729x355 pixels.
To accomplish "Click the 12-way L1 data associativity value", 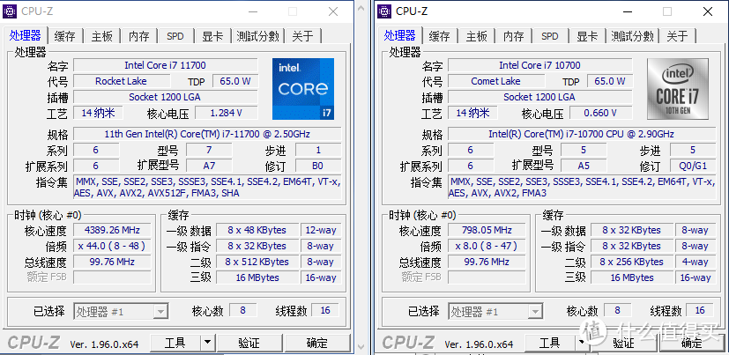I will tap(321, 230).
